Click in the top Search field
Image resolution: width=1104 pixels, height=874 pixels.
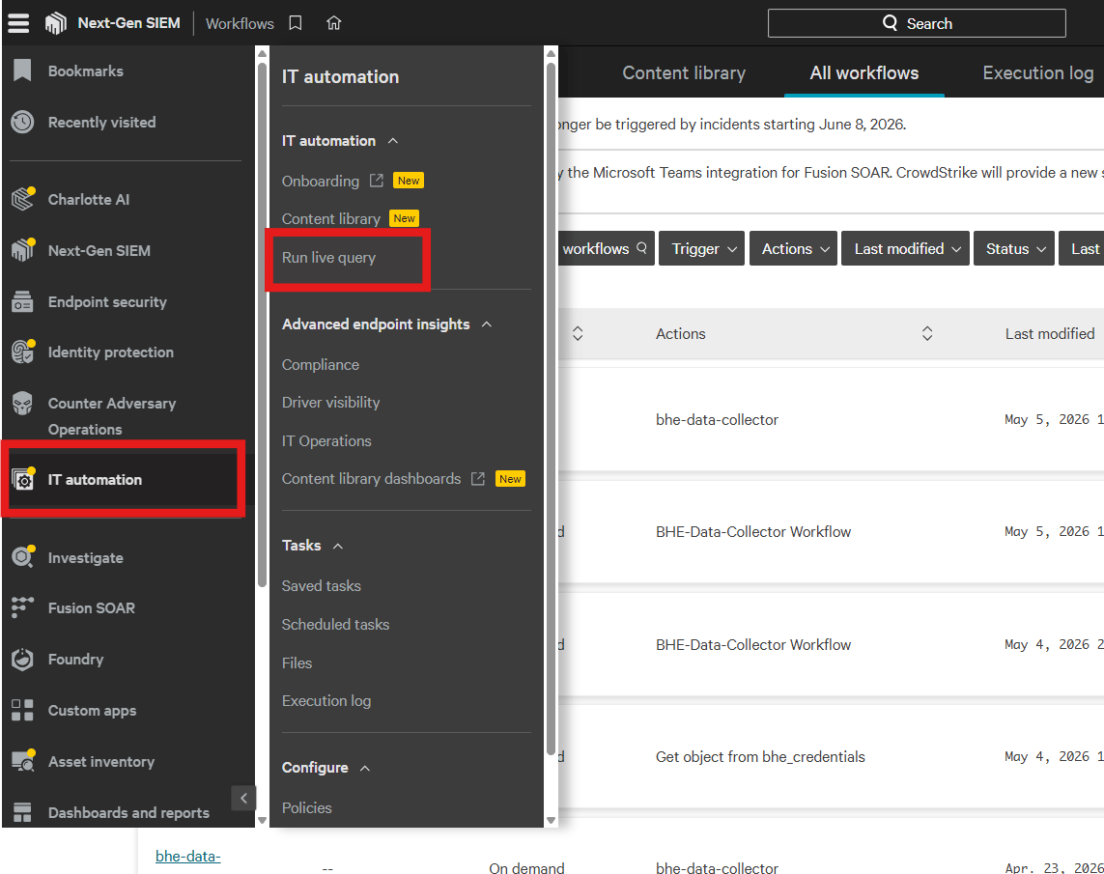coord(916,23)
